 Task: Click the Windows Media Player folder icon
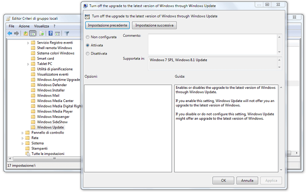pyautogui.click(x=33, y=111)
